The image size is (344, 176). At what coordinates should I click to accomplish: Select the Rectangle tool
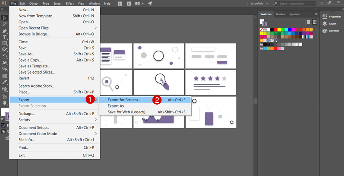coord(5,43)
